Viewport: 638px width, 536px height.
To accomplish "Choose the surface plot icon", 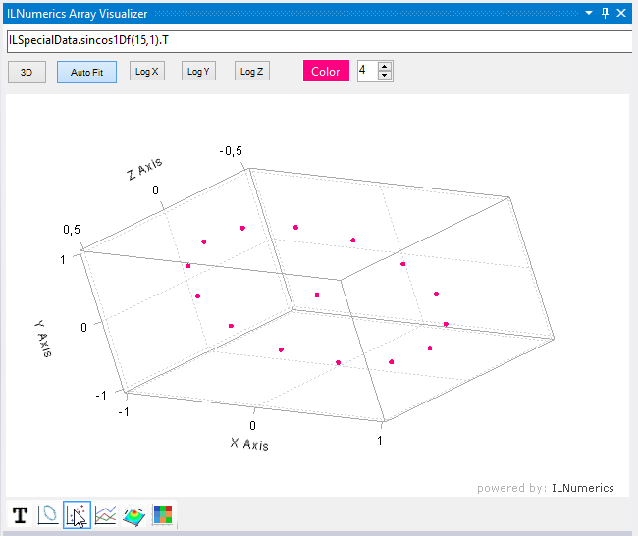I will (133, 514).
